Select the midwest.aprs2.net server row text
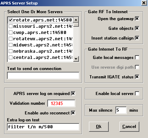 [43, 45]
